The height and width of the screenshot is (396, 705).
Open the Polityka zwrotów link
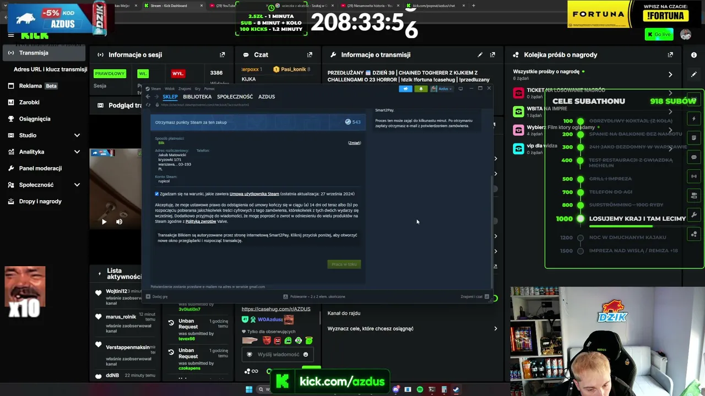pyautogui.click(x=200, y=222)
